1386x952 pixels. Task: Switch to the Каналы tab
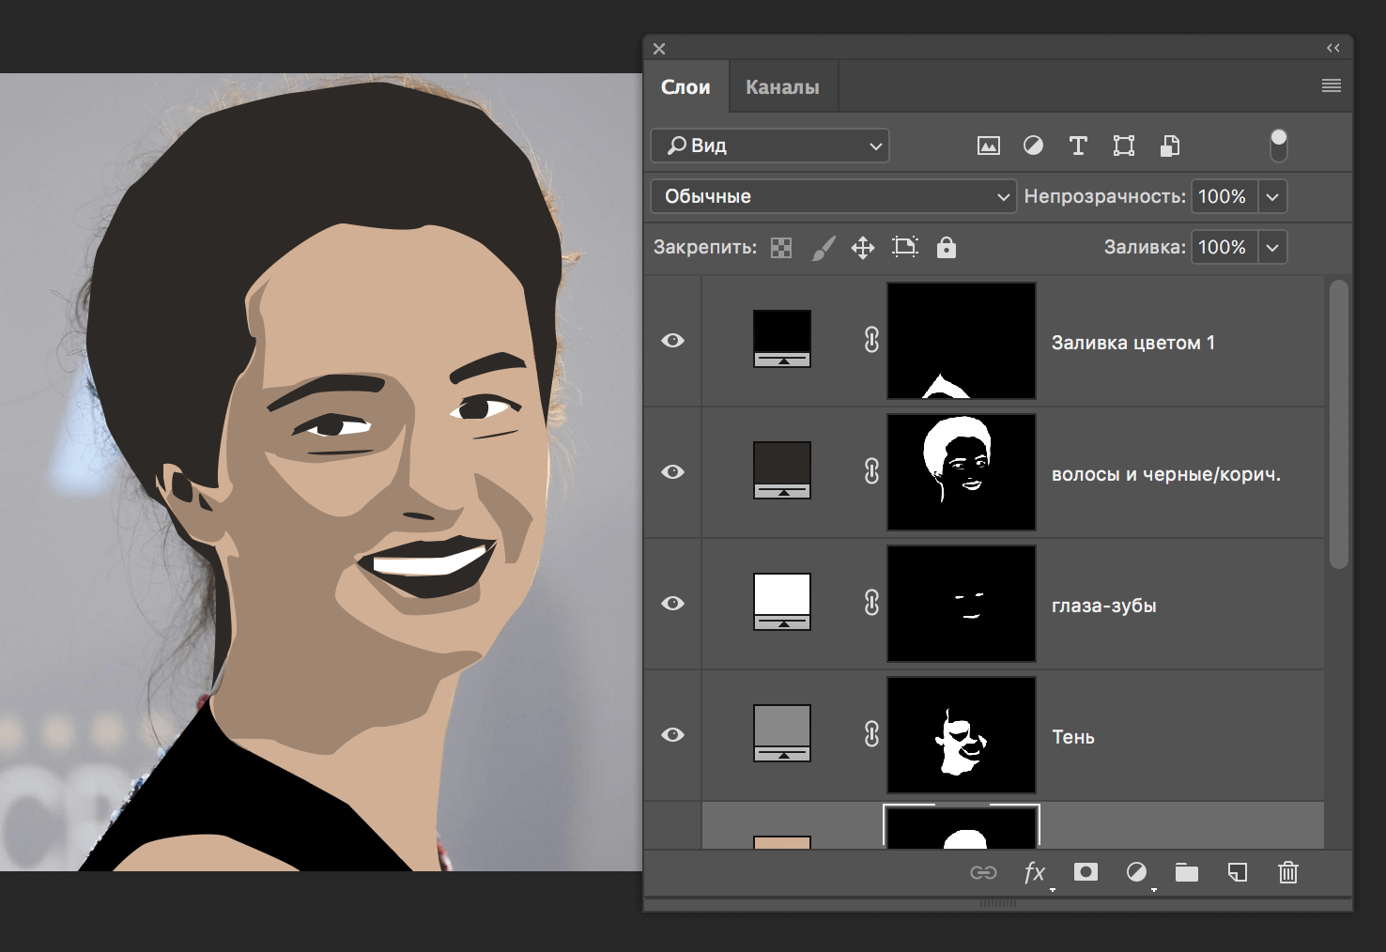[x=782, y=85]
